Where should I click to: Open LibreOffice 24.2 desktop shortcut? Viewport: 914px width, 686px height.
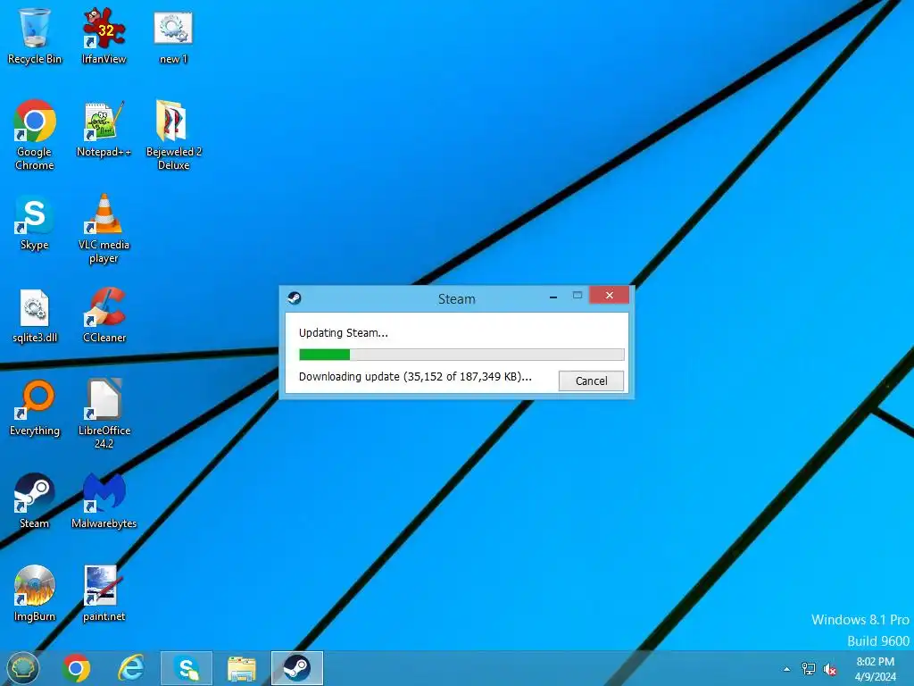(x=104, y=414)
